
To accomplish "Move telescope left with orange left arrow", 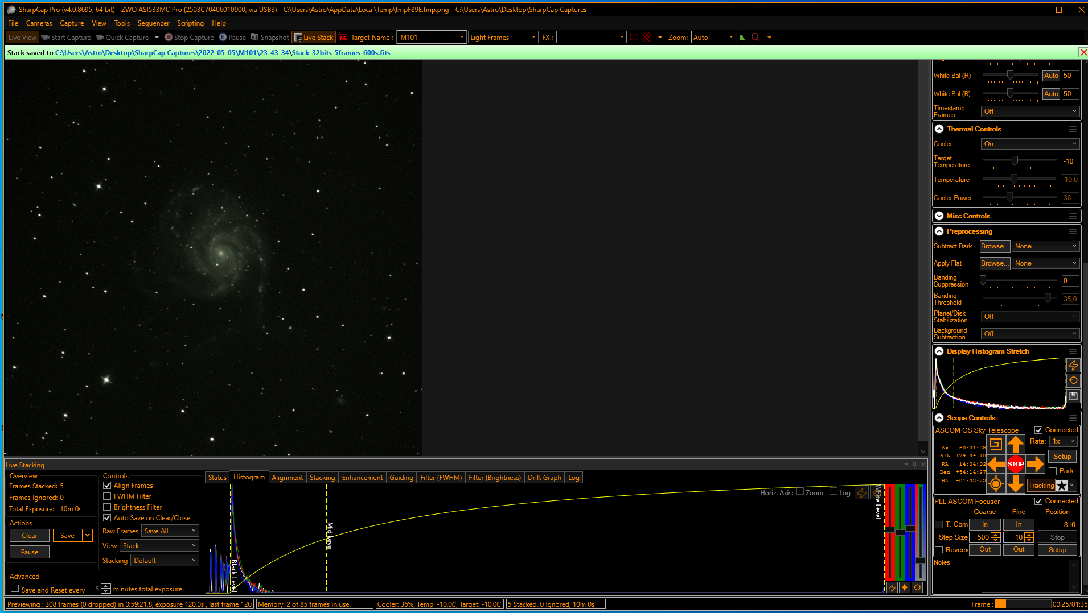I will (x=996, y=464).
